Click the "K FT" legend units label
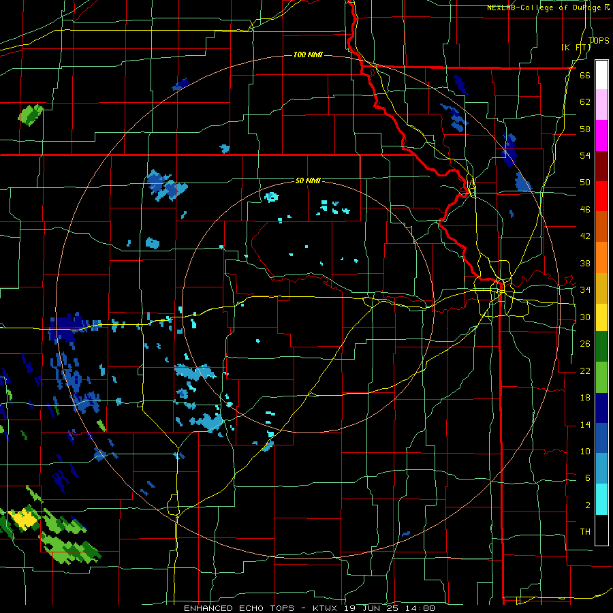613x613 pixels. pyautogui.click(x=576, y=47)
